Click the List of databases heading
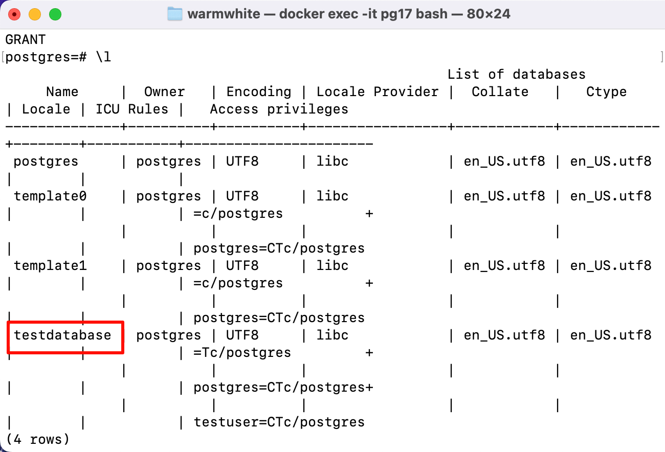Viewport: 665px width, 452px height. click(516, 74)
